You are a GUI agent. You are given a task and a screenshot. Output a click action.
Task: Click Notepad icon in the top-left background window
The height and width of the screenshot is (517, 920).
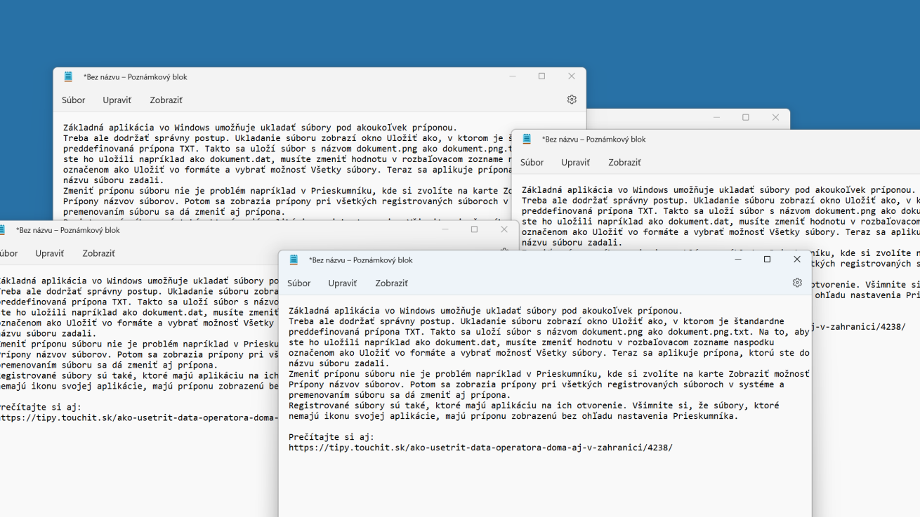pos(68,76)
